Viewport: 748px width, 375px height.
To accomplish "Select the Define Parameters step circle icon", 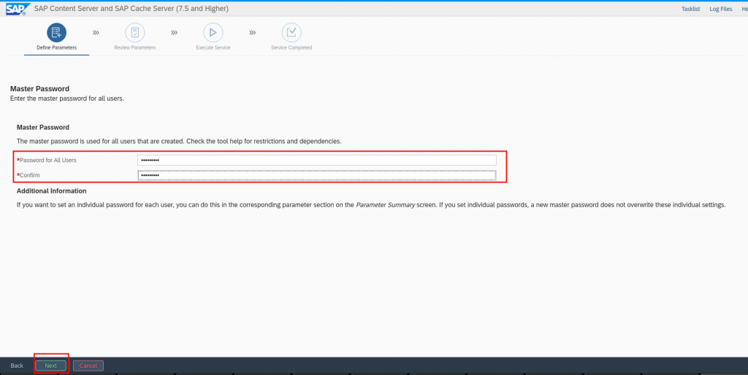I will click(56, 32).
